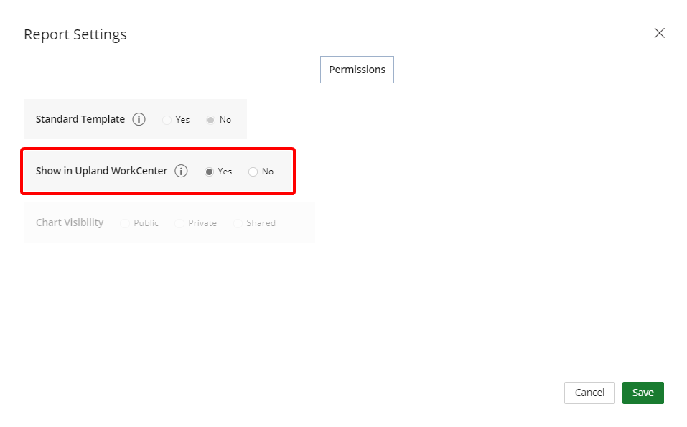
Task: Save the report settings
Action: [642, 393]
